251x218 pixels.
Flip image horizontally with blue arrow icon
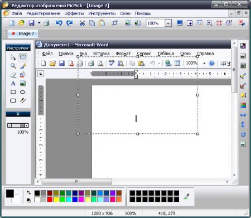click(x=243, y=115)
